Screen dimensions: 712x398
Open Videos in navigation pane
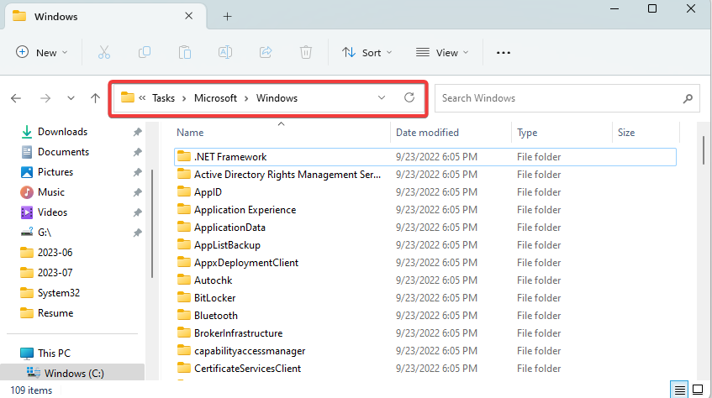tap(52, 212)
